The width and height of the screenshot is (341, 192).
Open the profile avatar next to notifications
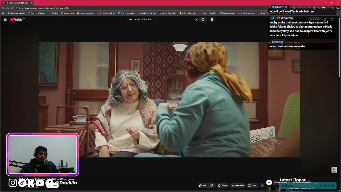click(332, 19)
